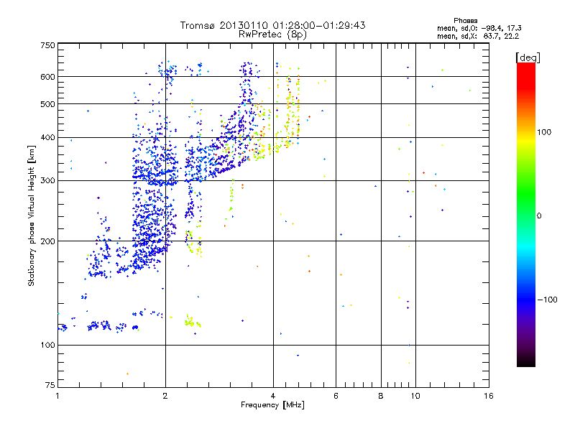Click the plot title 'Tromsø 20130110 01:28:00-01:29:43'

point(272,25)
